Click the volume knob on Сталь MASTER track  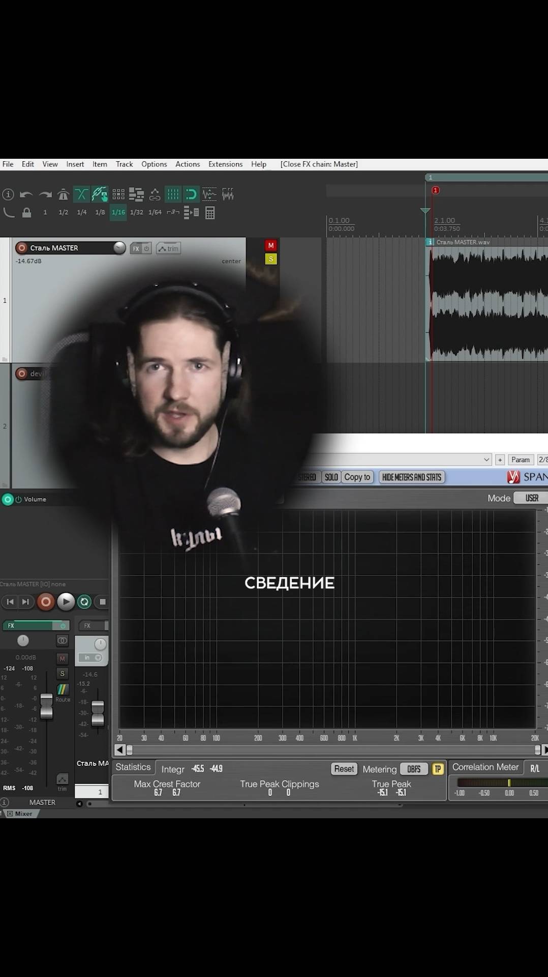coord(119,248)
